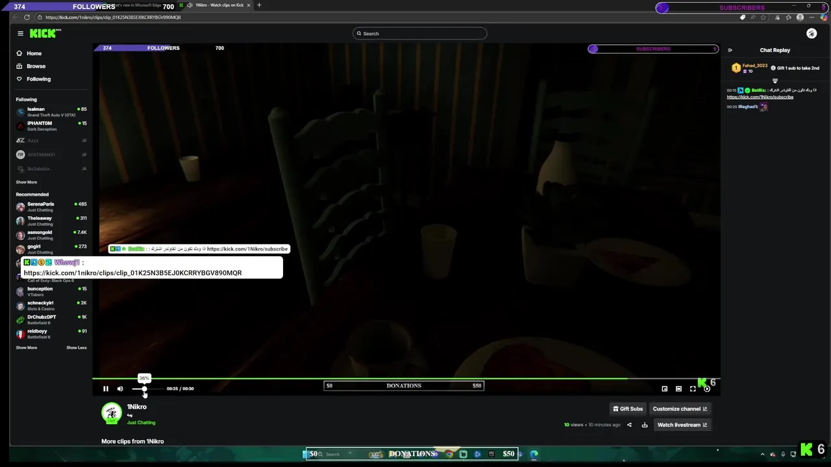This screenshot has width=831, height=467.
Task: Download the clip
Action: pos(645,425)
